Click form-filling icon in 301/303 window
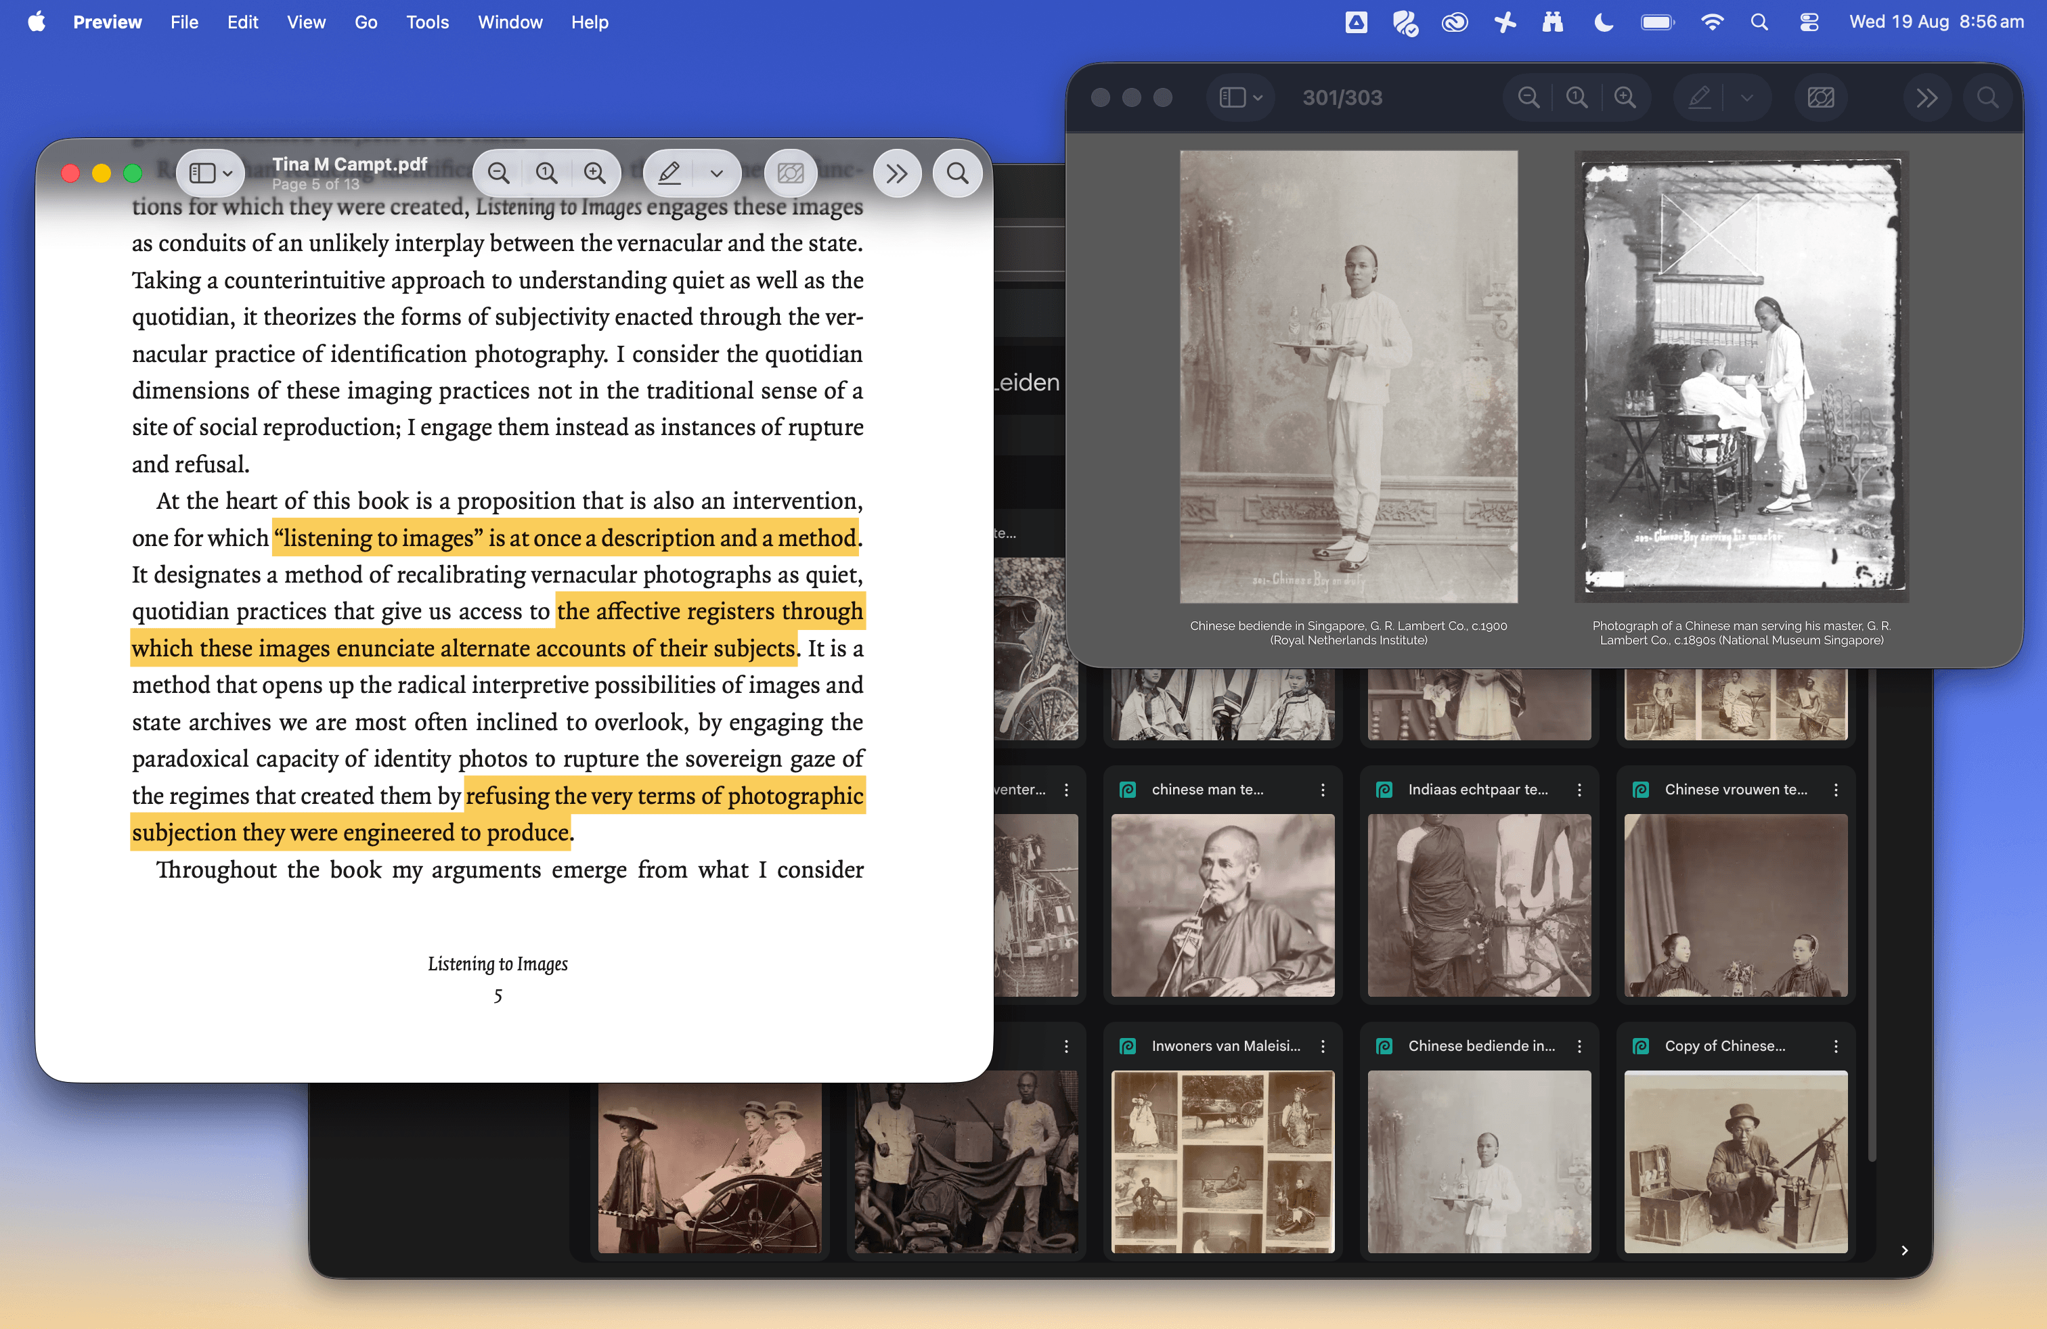The width and height of the screenshot is (2047, 1329). 1821,97
